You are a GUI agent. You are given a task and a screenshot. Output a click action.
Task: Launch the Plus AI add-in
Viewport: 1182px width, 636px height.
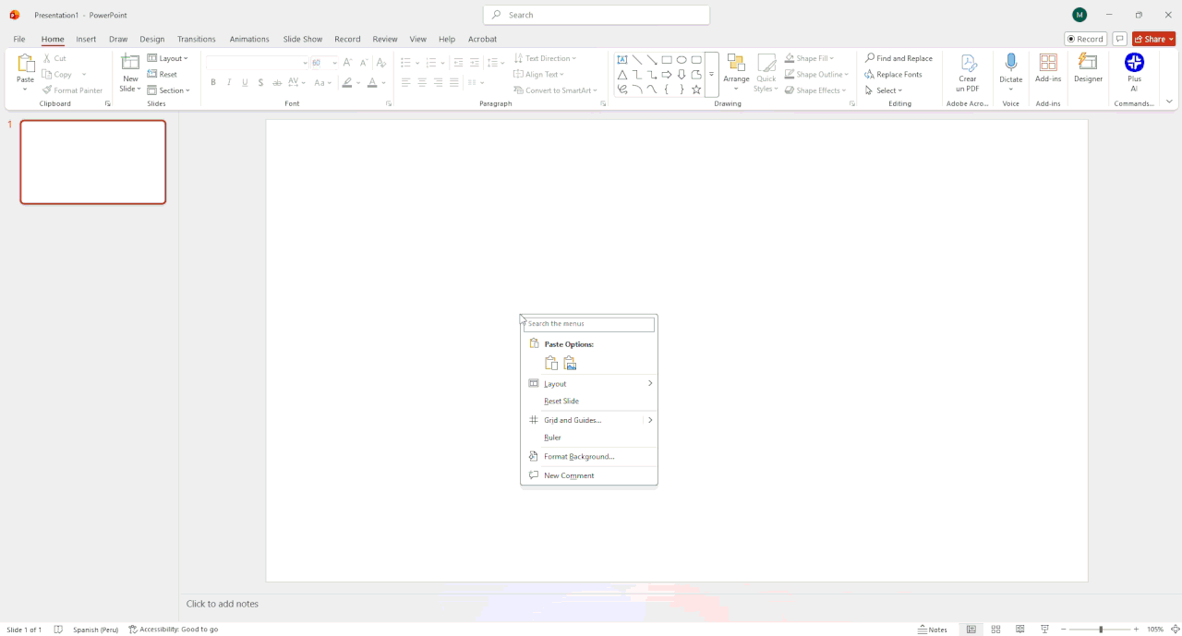[x=1134, y=73]
